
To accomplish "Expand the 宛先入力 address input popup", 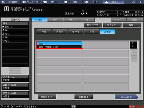I will click(112, 25).
